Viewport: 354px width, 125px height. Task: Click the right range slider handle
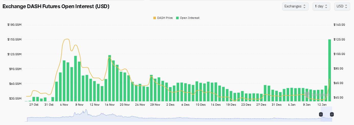(332, 114)
